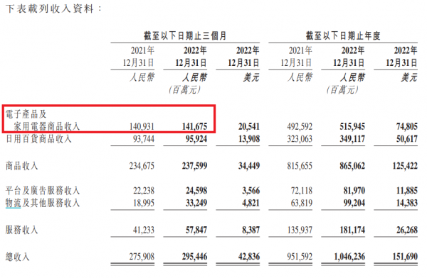The image size is (427, 278).
Task: Click the 日用百貨商品收入 row label
Action: pyautogui.click(x=38, y=139)
